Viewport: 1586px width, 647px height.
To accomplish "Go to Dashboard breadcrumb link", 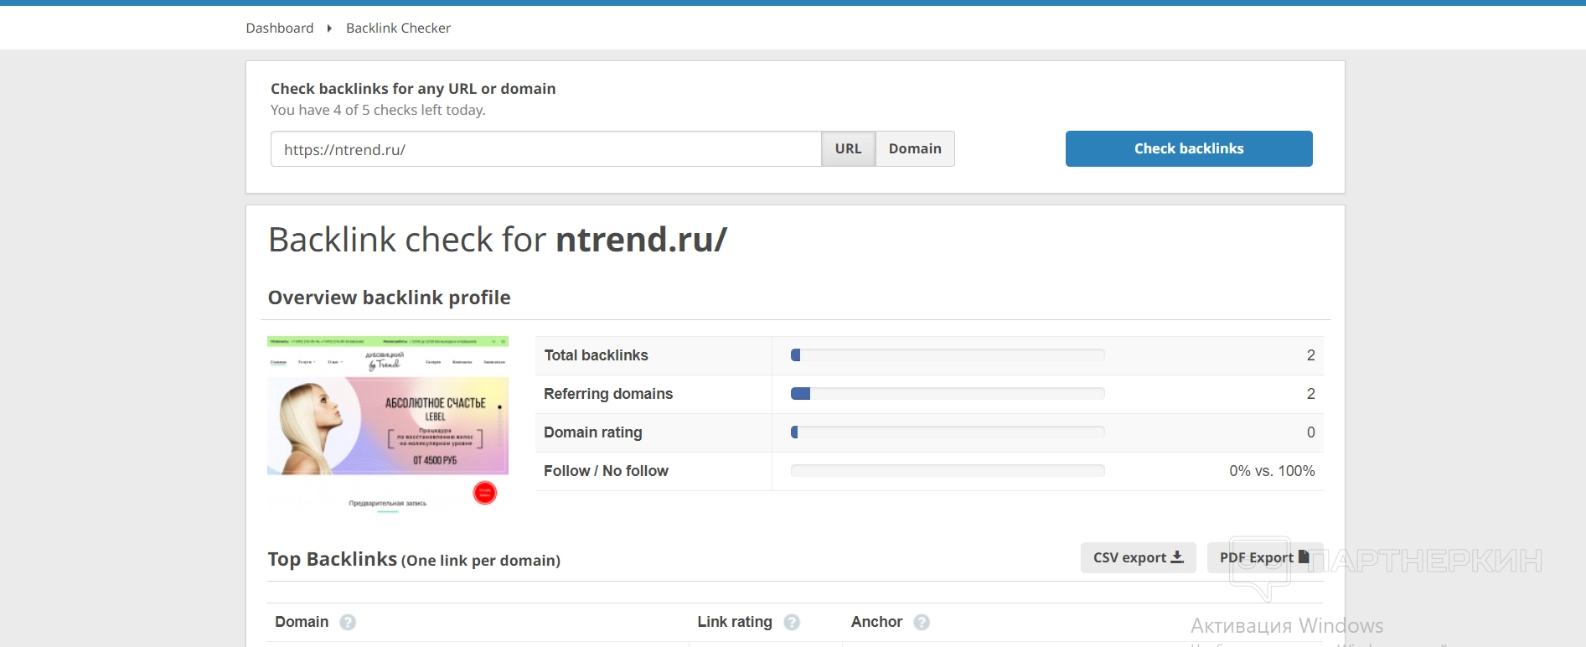I will (280, 28).
